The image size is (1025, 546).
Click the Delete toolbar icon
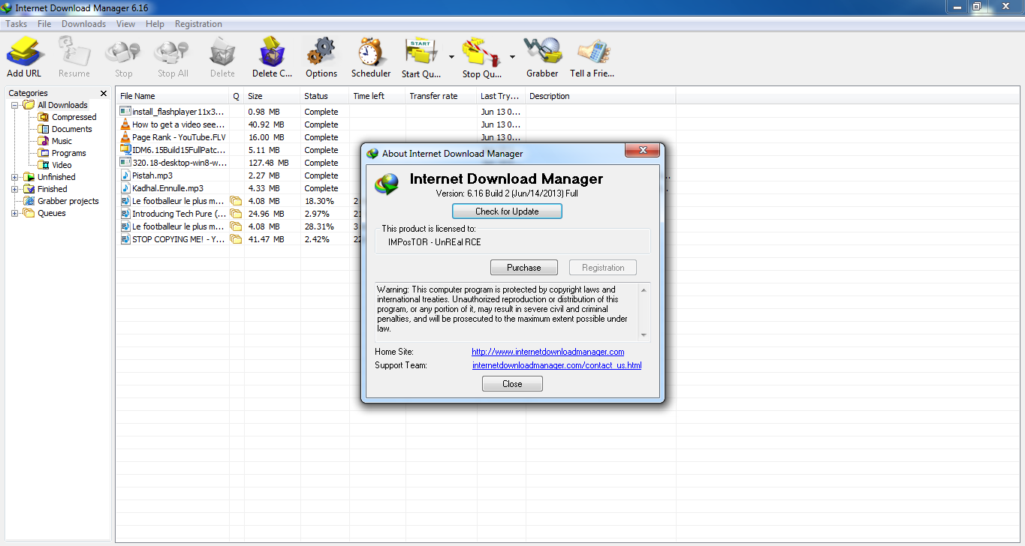pyautogui.click(x=222, y=58)
